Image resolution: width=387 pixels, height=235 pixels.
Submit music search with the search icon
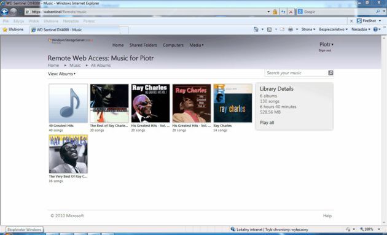330,73
